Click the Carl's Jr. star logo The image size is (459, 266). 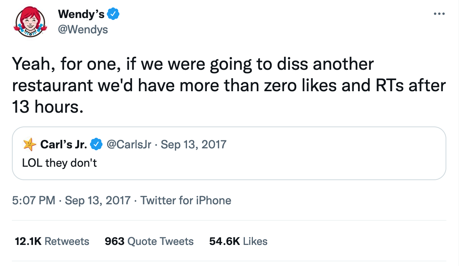pos(28,144)
